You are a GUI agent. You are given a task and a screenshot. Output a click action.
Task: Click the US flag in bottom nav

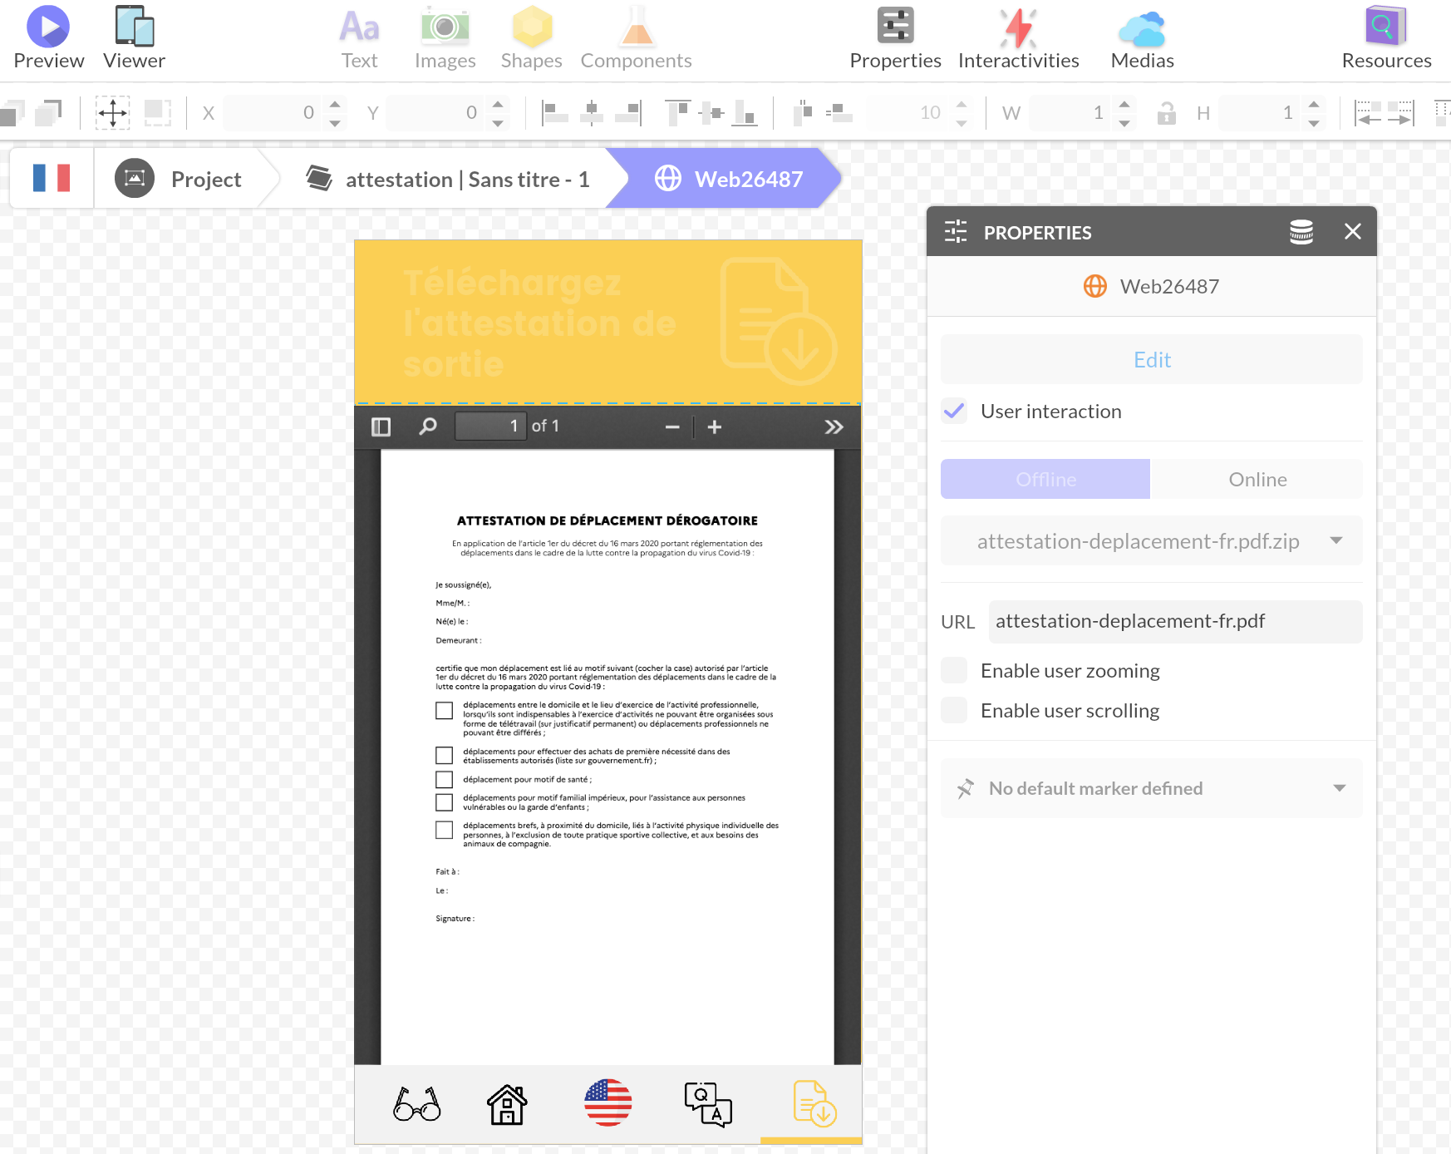607,1102
